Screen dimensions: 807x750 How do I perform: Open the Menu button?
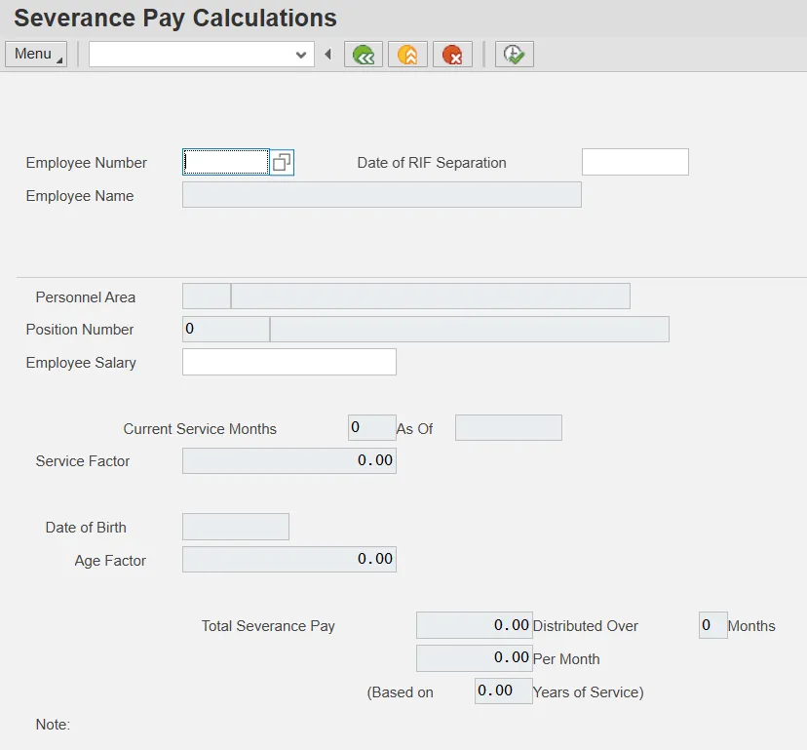[36, 55]
